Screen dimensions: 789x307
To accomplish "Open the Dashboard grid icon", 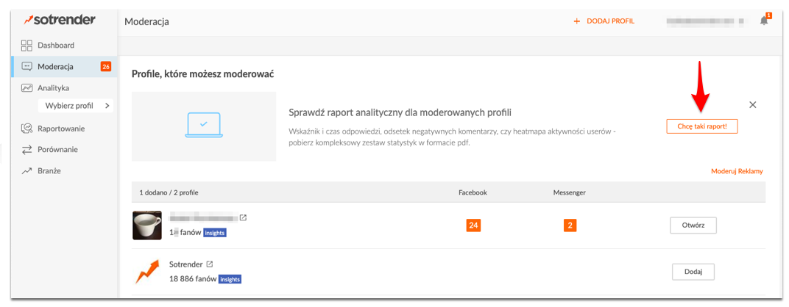I will 27,46.
